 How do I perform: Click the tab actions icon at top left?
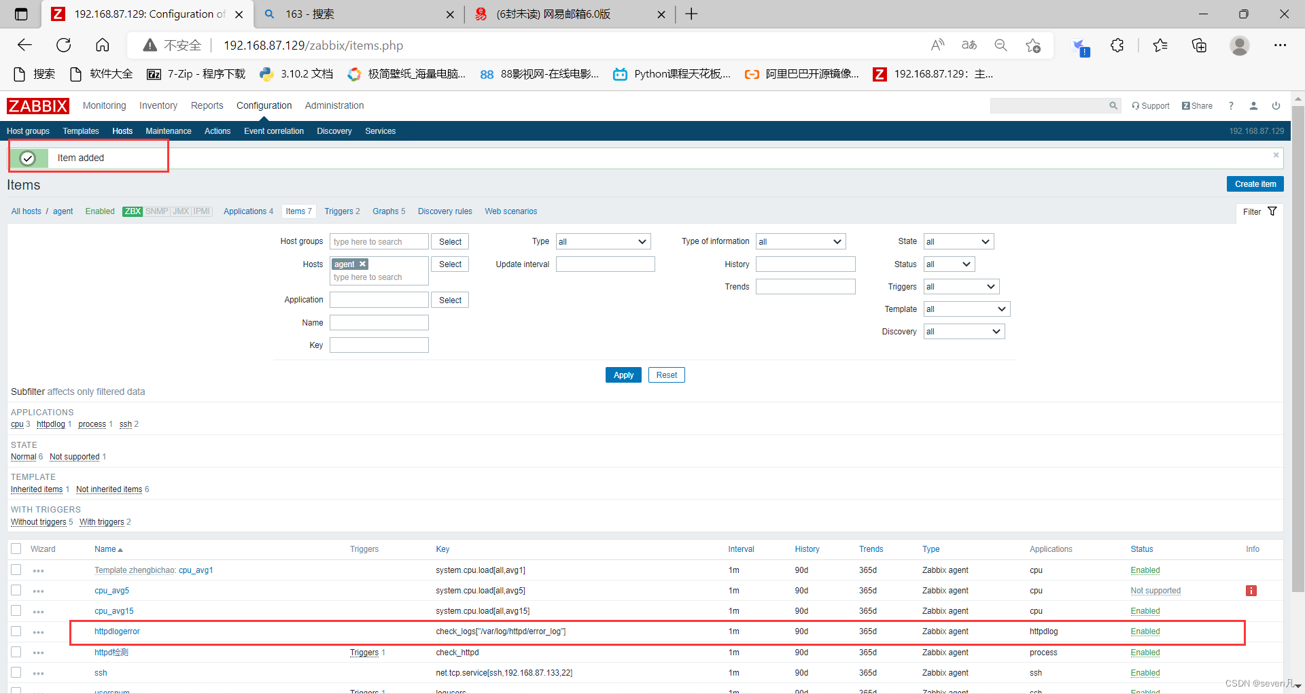tap(21, 14)
